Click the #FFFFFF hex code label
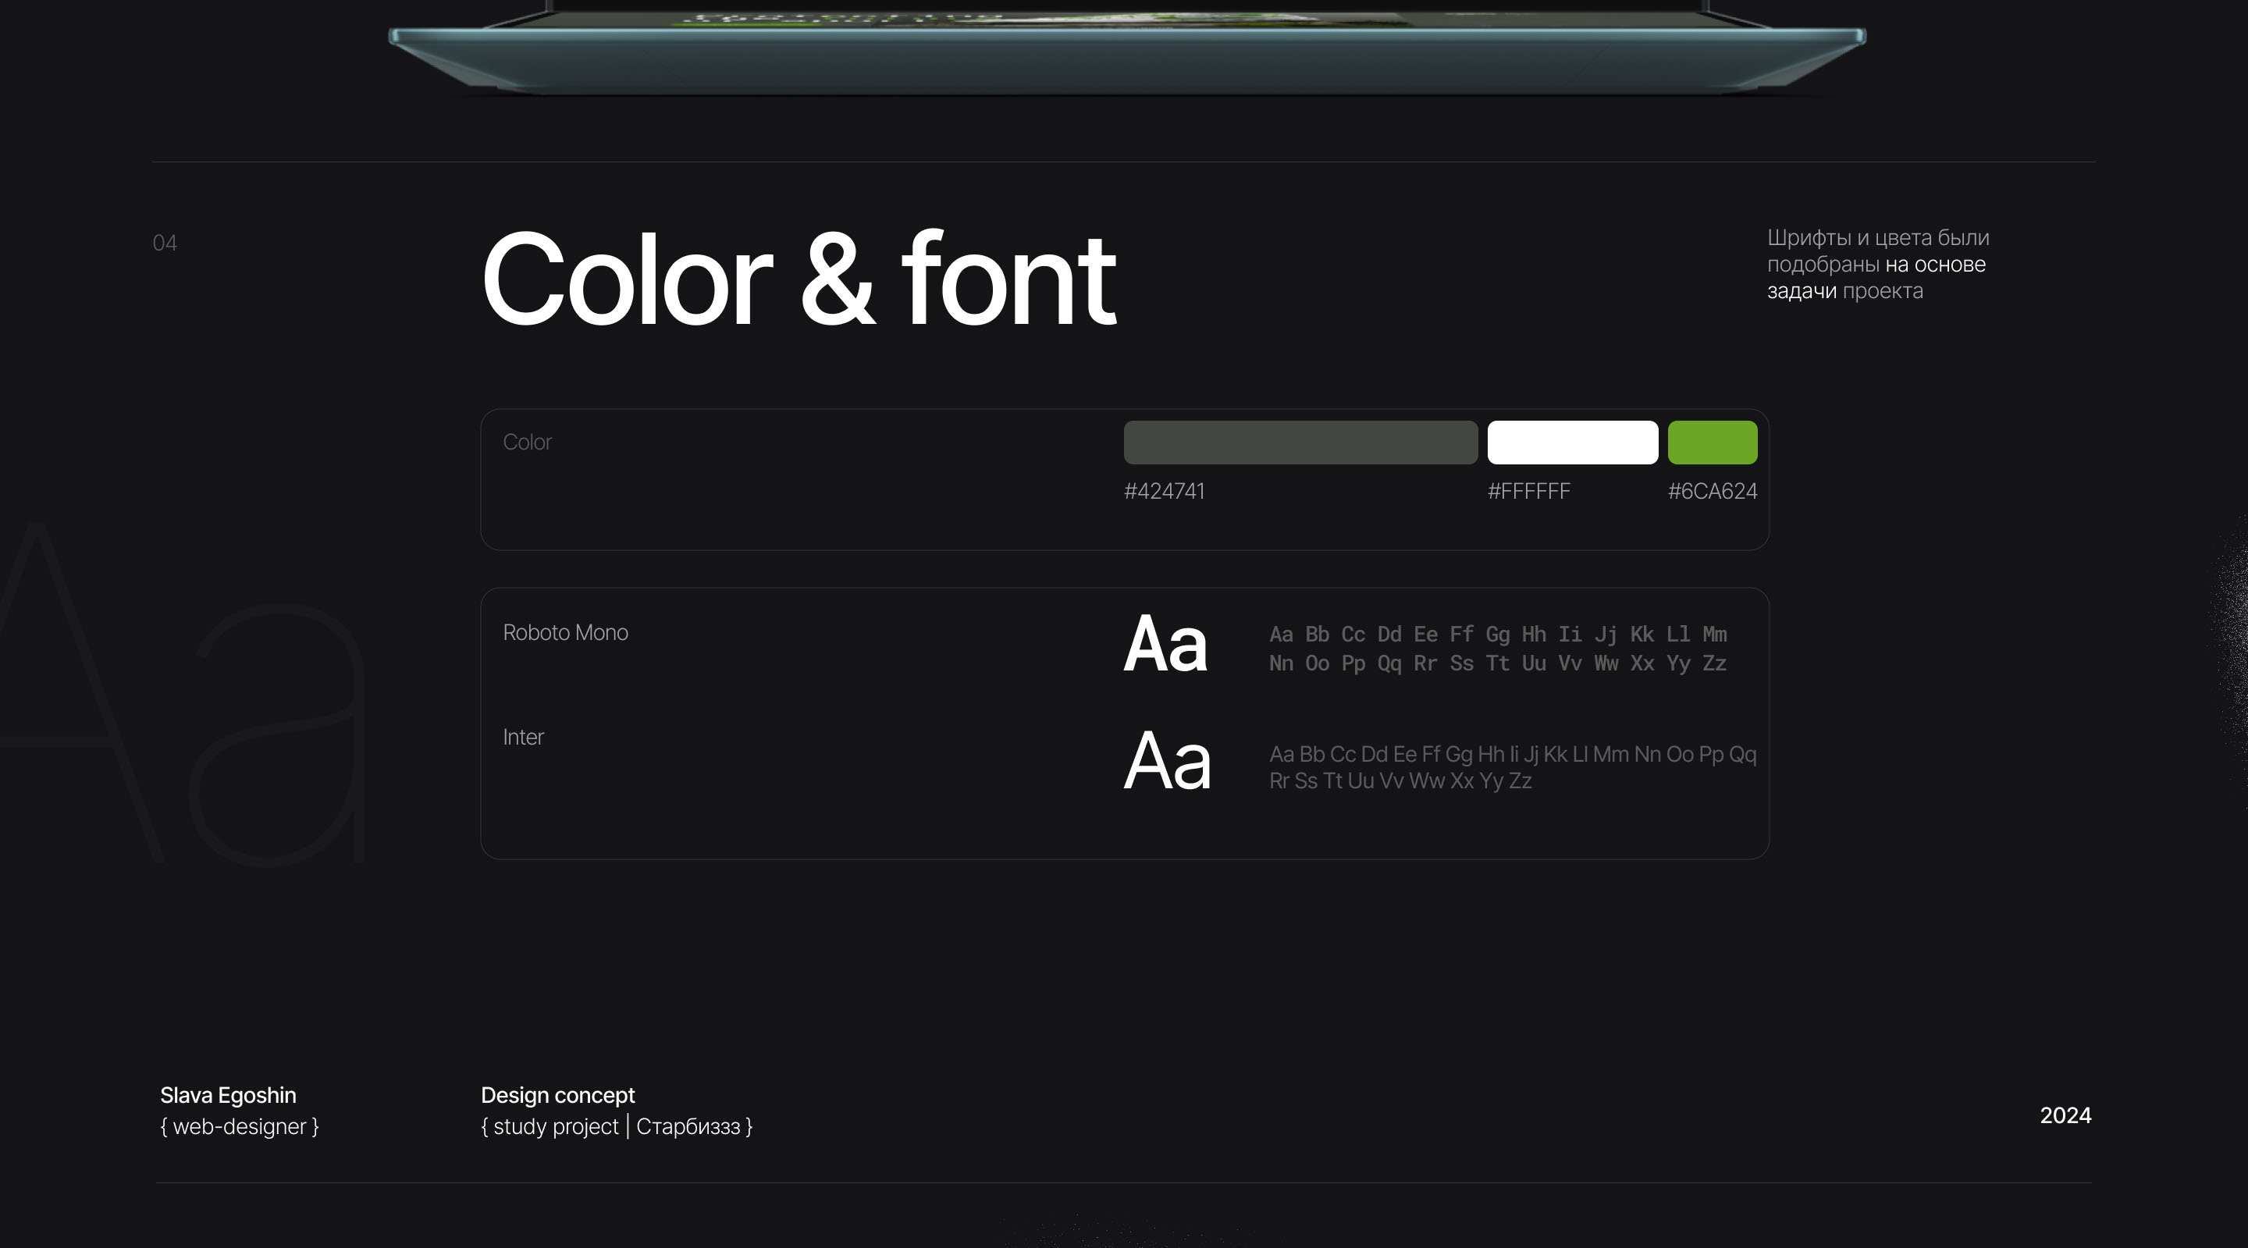The width and height of the screenshot is (2248, 1248). (1529, 492)
